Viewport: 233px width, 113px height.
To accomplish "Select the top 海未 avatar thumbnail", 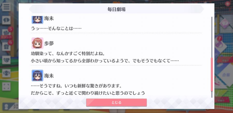I will [38, 20].
